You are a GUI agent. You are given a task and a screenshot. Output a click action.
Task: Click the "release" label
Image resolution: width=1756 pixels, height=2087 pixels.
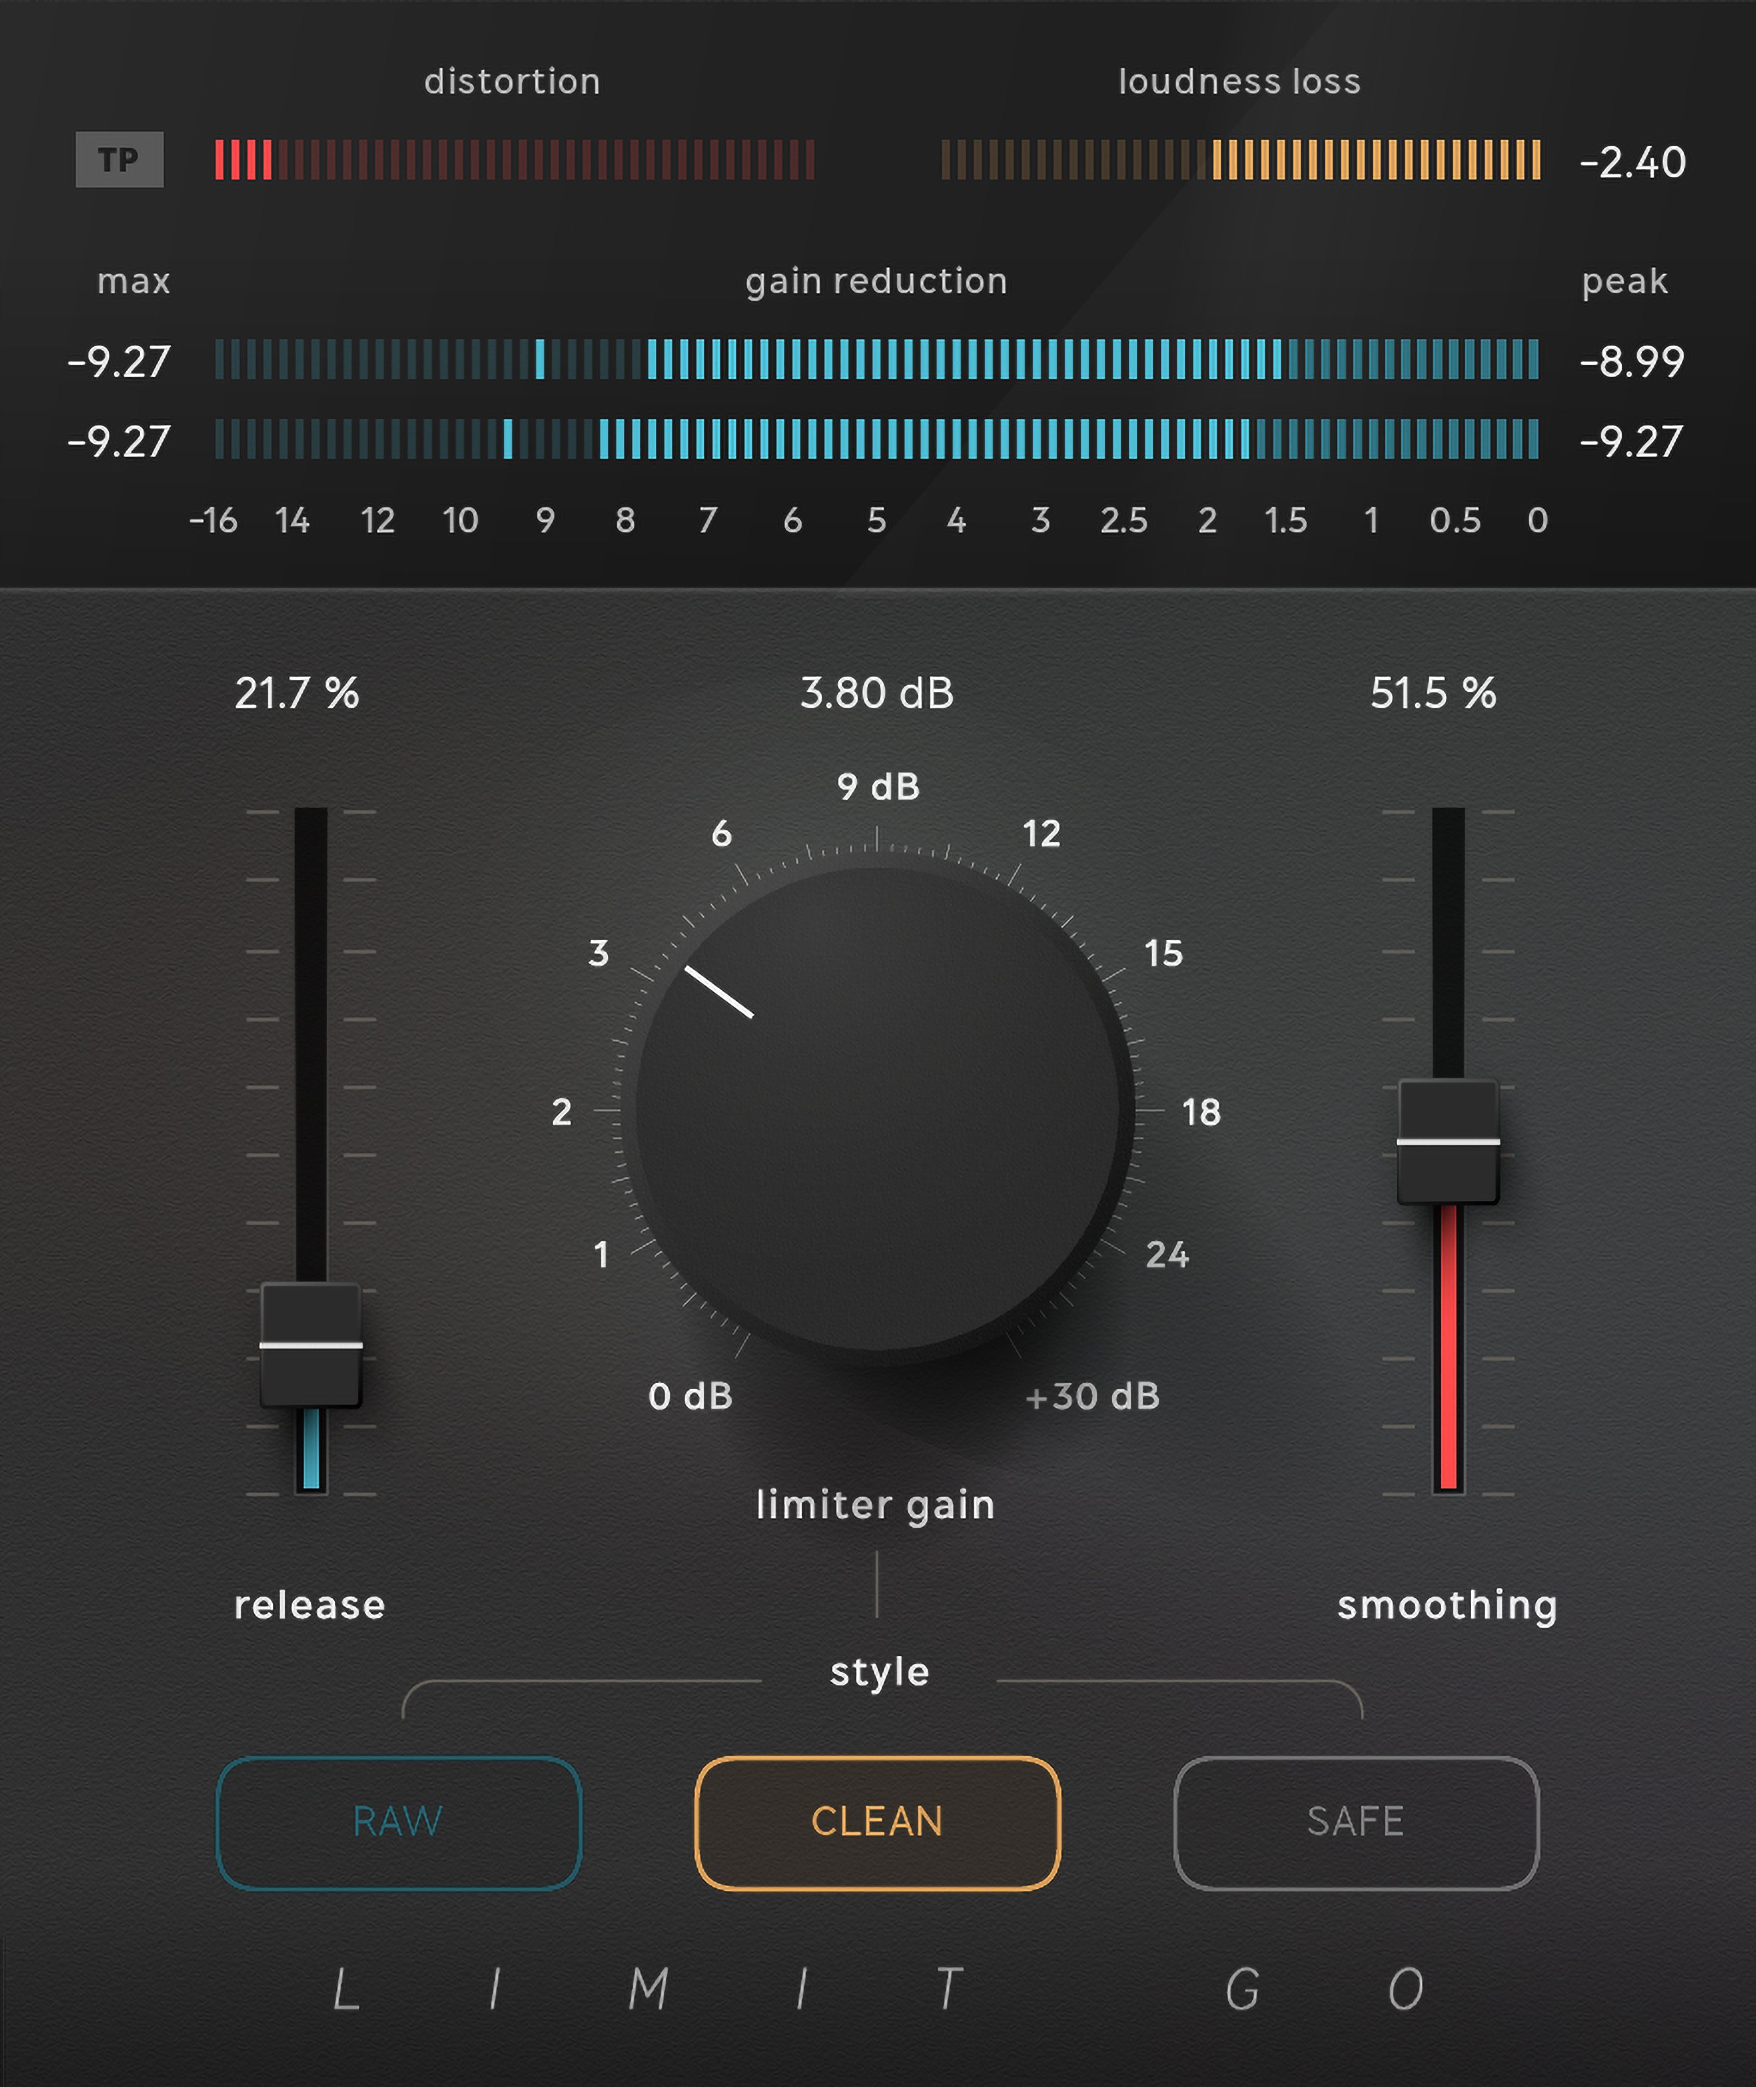pos(310,1605)
